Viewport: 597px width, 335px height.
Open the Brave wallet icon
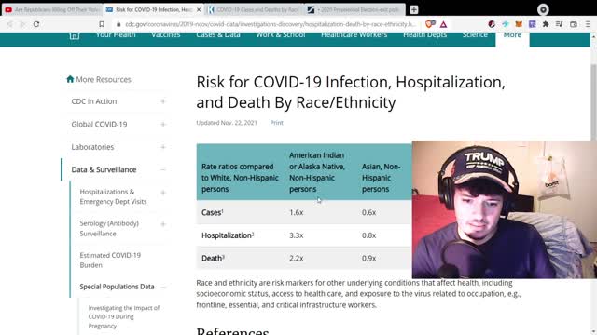(x=574, y=24)
